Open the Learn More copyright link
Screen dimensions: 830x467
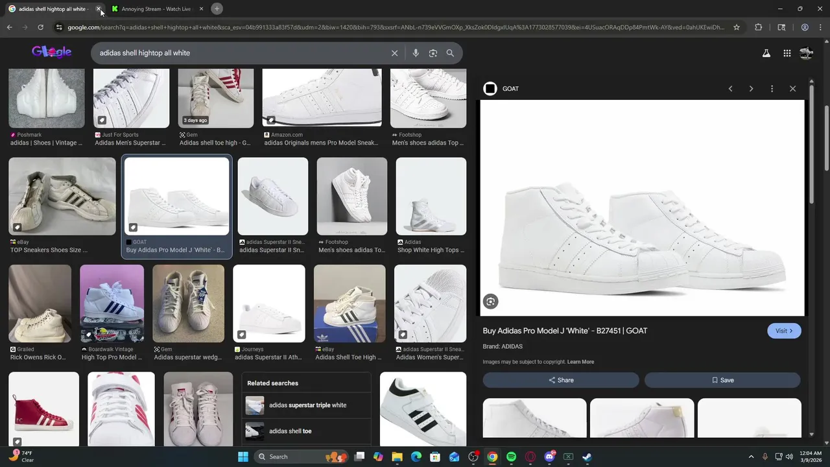580,362
